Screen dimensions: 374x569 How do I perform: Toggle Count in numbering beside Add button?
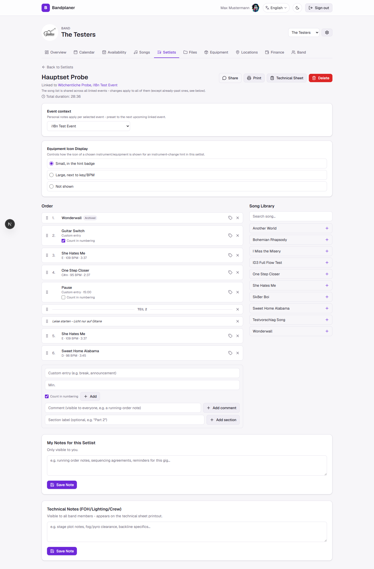click(x=47, y=396)
